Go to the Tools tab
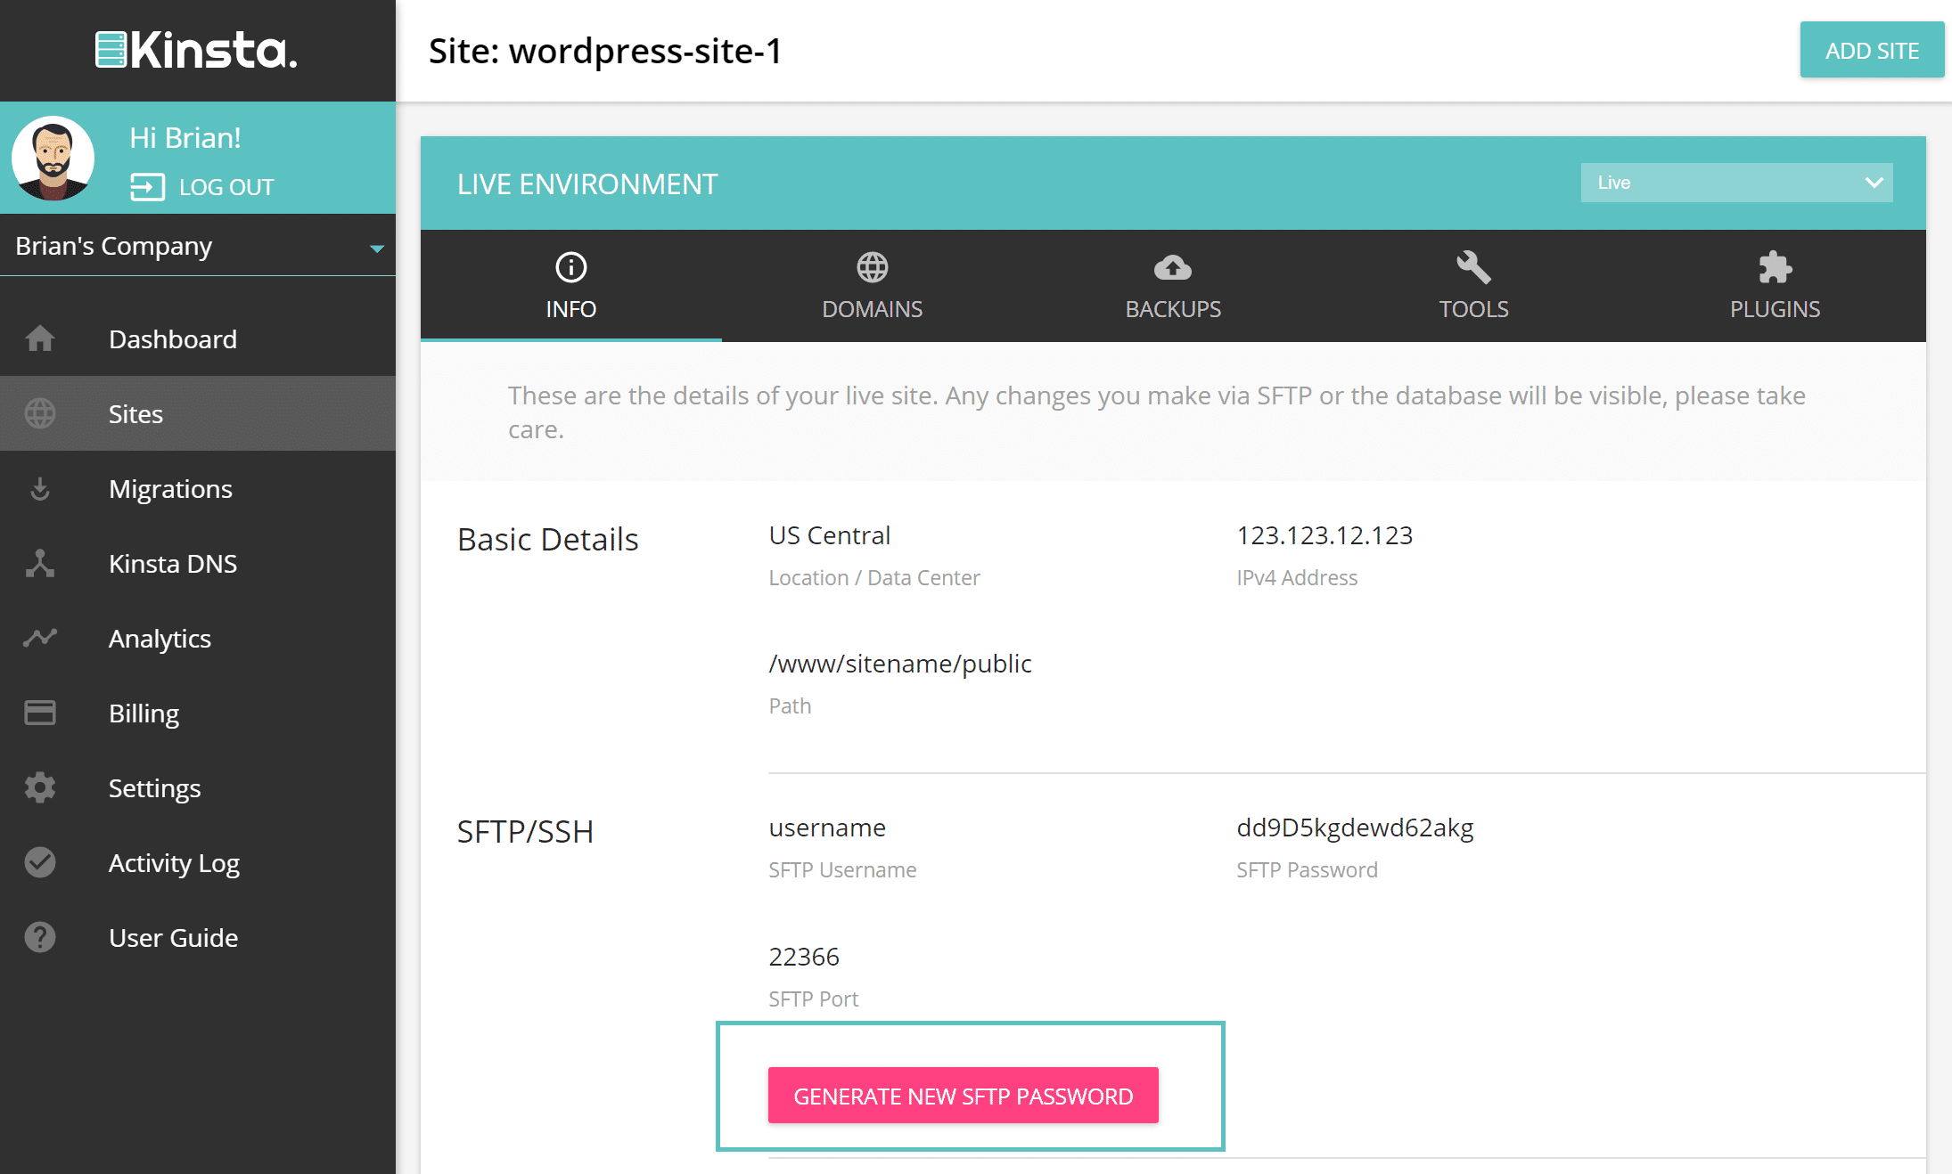Image resolution: width=1952 pixels, height=1174 pixels. coord(1473,285)
